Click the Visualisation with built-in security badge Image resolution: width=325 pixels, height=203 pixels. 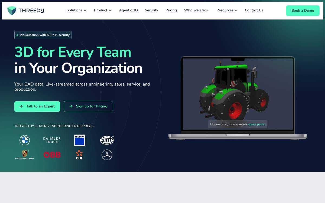coord(43,35)
